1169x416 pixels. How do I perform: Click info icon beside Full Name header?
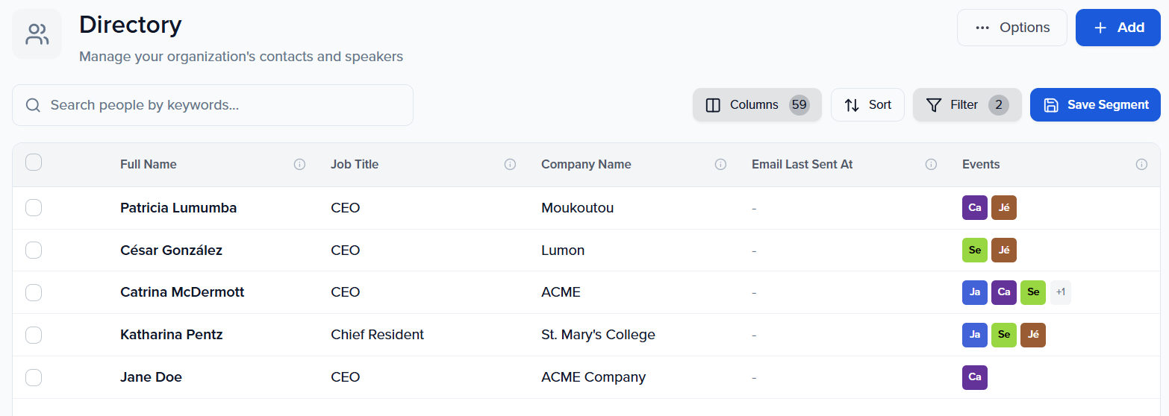(299, 165)
